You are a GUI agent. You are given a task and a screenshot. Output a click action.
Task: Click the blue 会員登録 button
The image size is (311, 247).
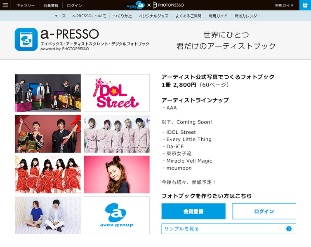(193, 211)
